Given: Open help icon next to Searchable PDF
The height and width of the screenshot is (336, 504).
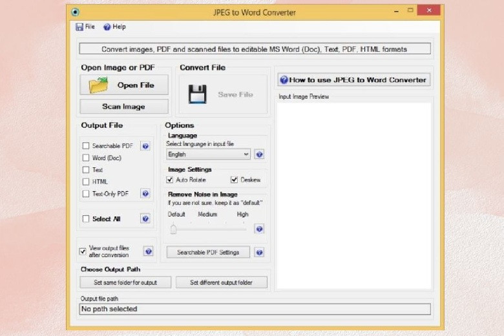Looking at the screenshot, I should point(145,146).
